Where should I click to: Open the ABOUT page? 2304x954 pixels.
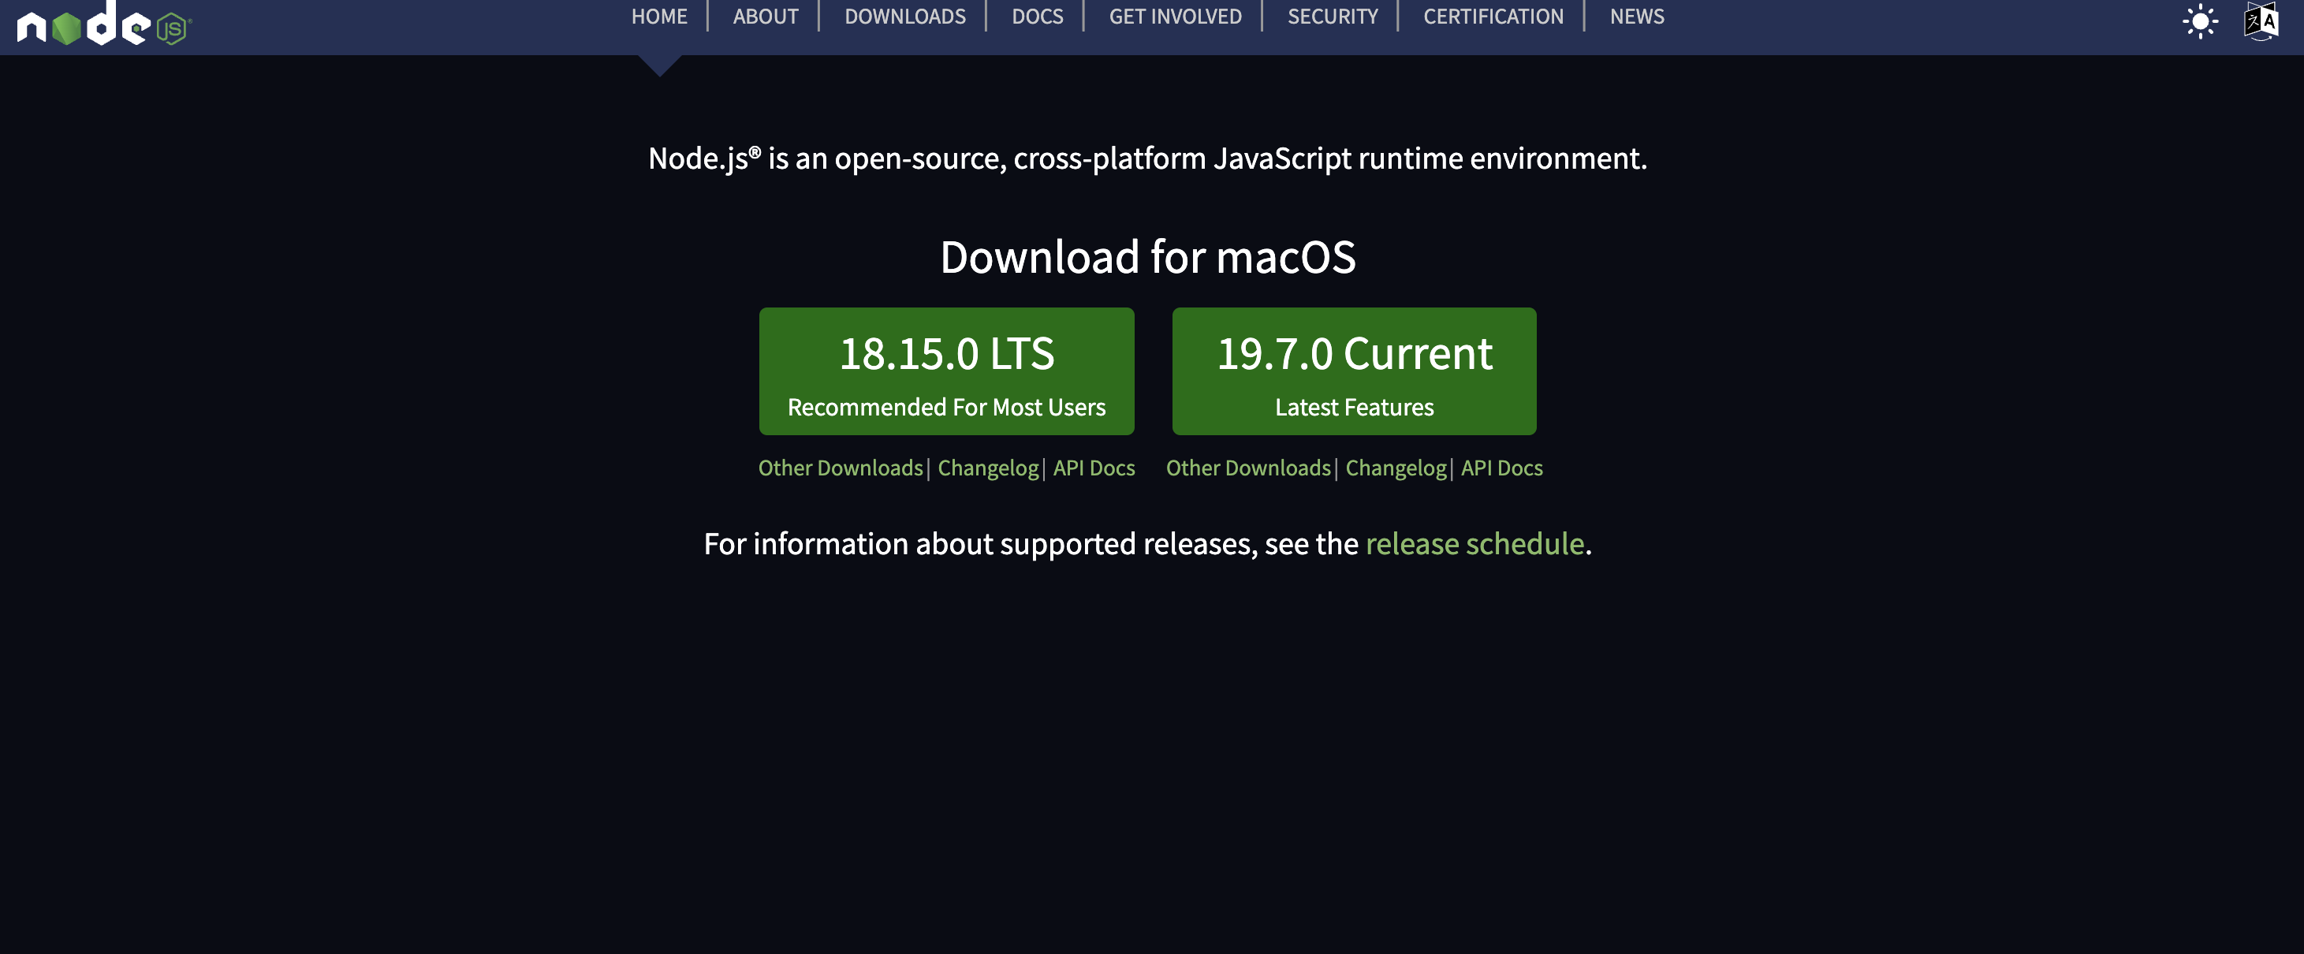click(x=765, y=16)
